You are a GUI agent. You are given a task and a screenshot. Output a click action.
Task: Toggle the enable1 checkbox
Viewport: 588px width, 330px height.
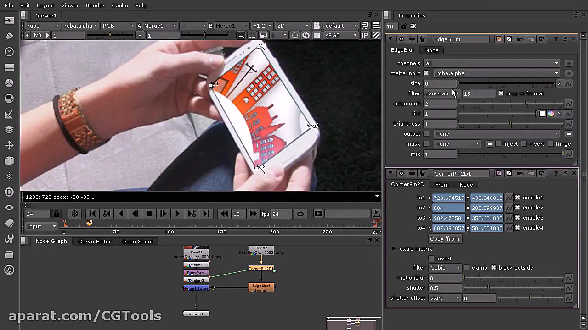[x=517, y=198]
